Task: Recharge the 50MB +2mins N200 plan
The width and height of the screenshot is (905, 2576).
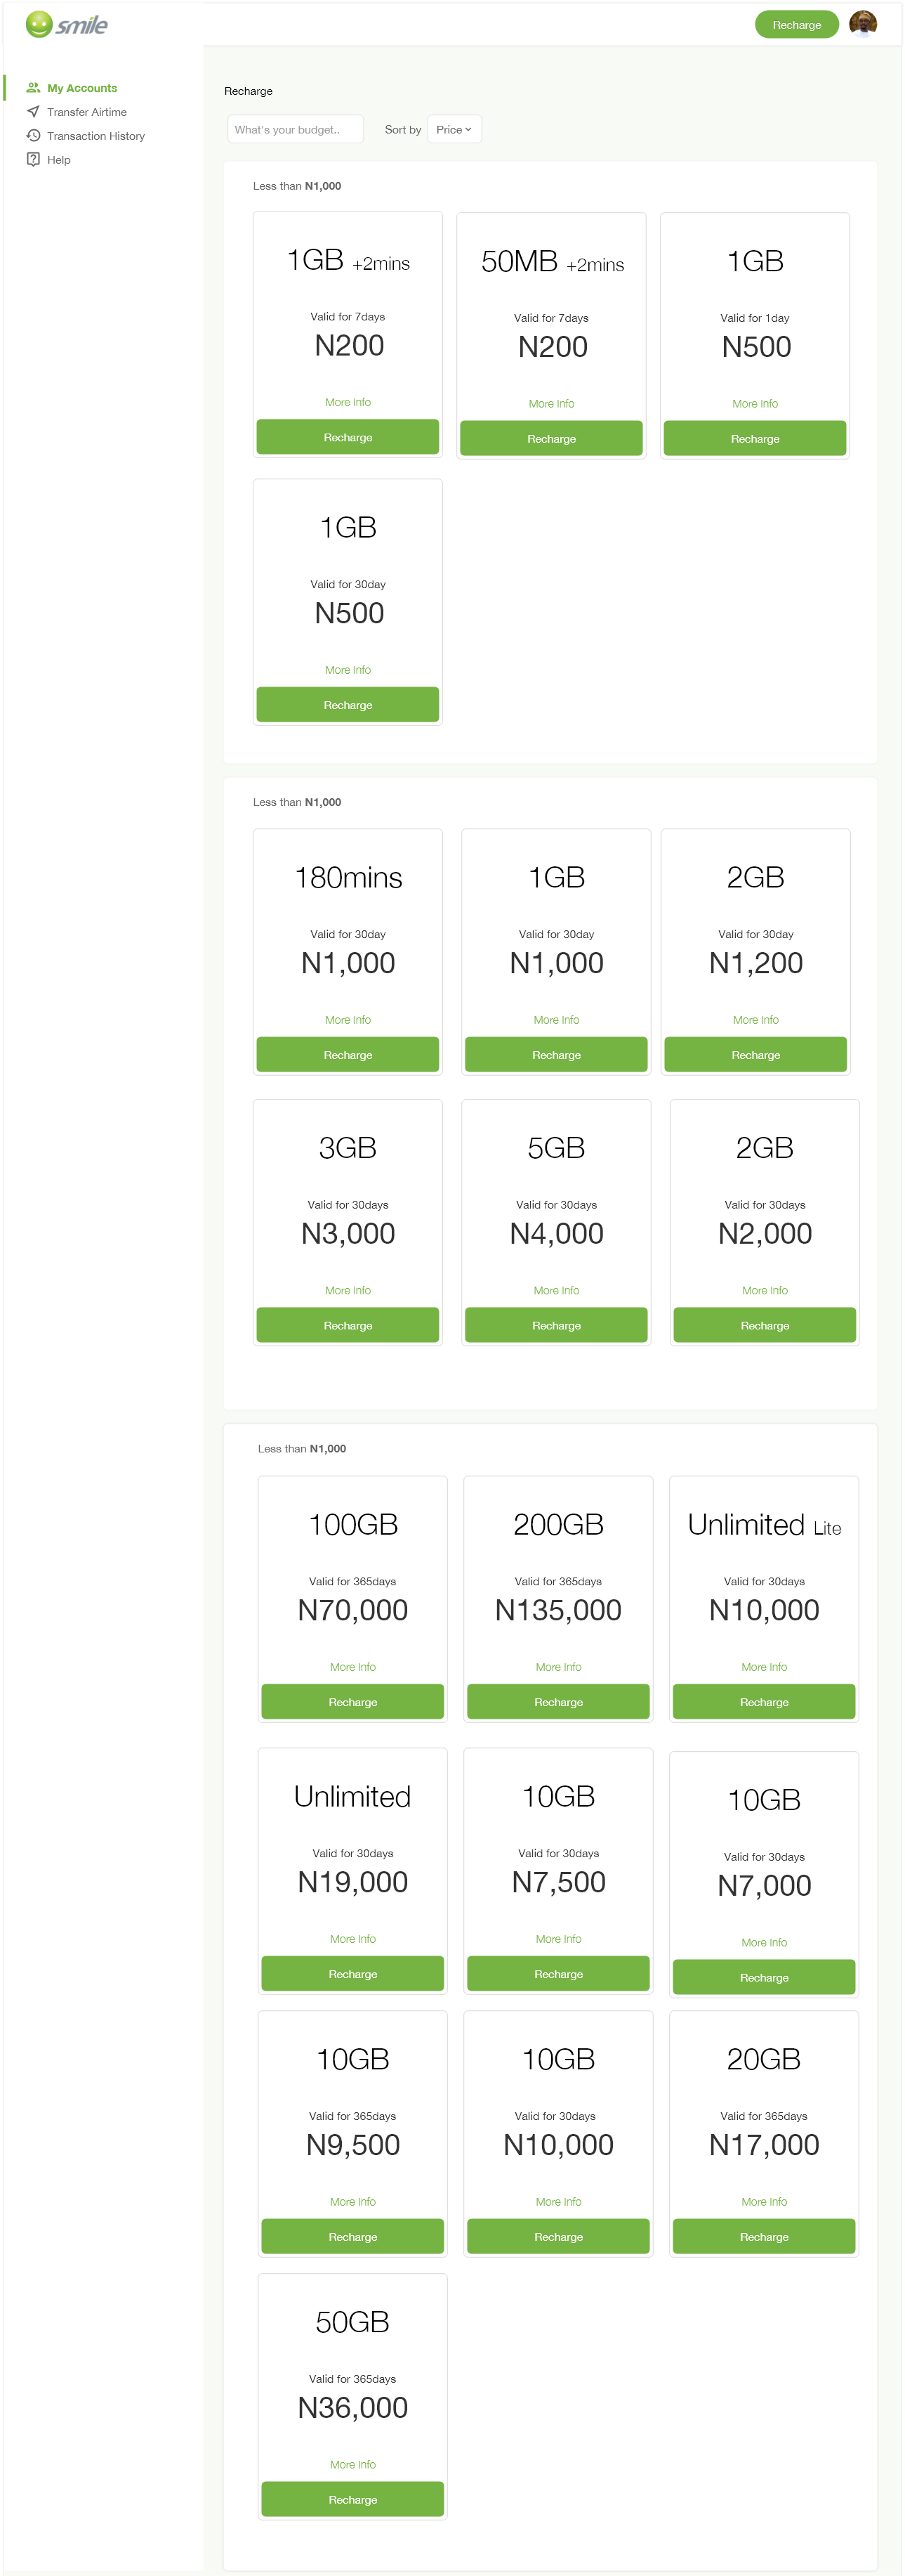Action: (551, 439)
